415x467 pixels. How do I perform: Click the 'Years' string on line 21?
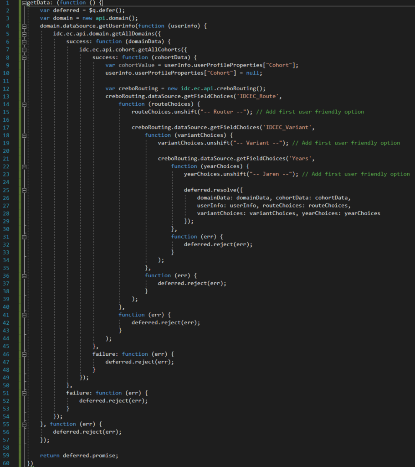pos(300,158)
